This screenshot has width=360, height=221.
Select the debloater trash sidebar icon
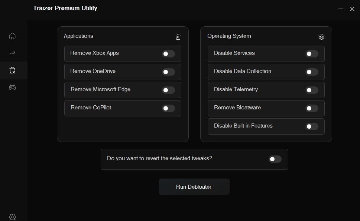coord(12,70)
